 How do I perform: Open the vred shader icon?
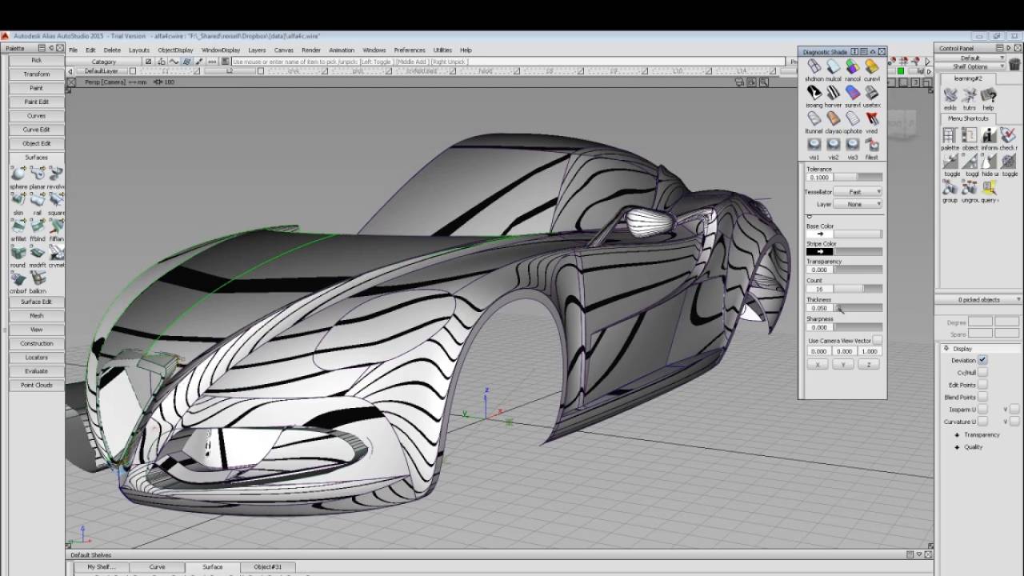click(871, 119)
